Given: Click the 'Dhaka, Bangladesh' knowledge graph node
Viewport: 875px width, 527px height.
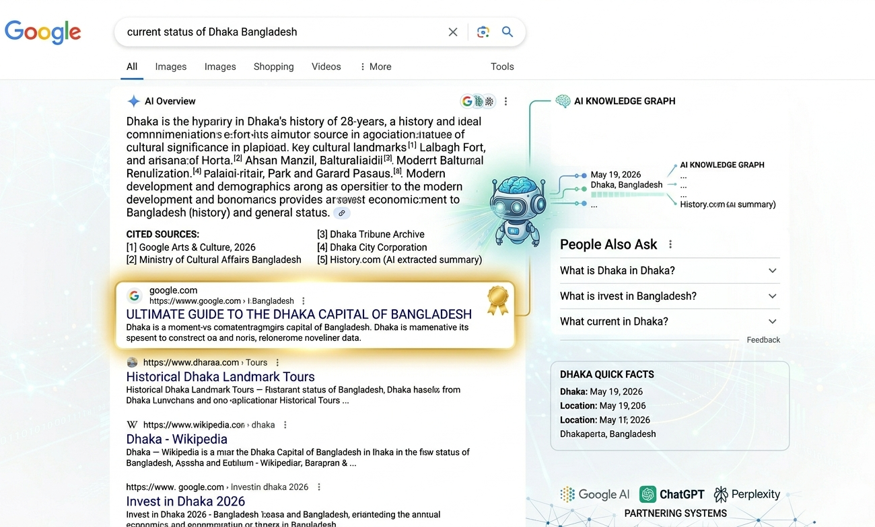Looking at the screenshot, I should (x=627, y=185).
